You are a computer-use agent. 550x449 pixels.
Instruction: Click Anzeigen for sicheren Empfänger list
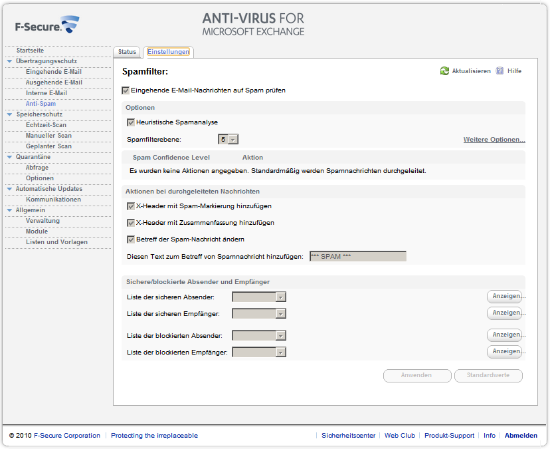click(x=504, y=313)
